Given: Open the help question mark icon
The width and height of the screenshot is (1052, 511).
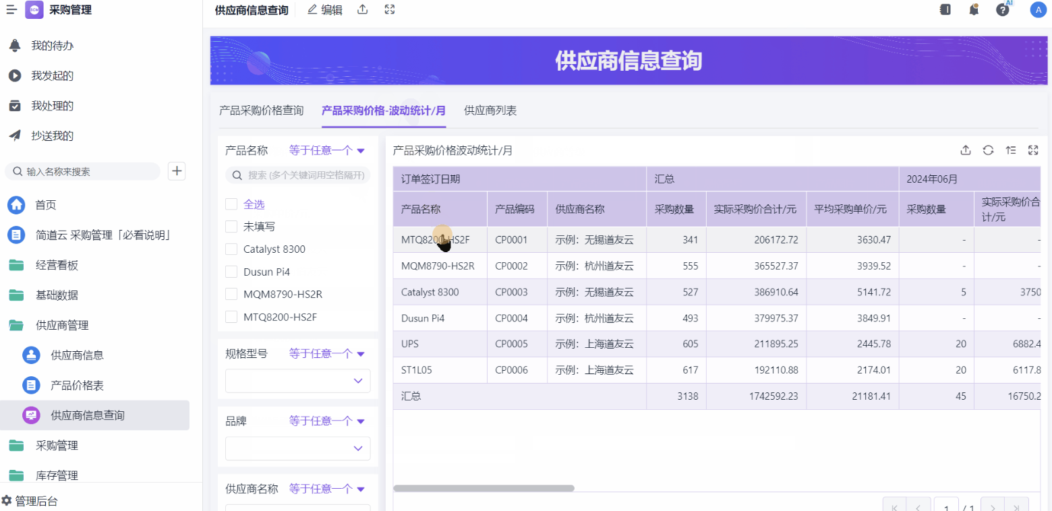Looking at the screenshot, I should pyautogui.click(x=1002, y=9).
